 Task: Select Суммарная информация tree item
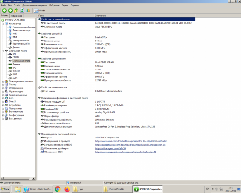[x=24, y=27]
